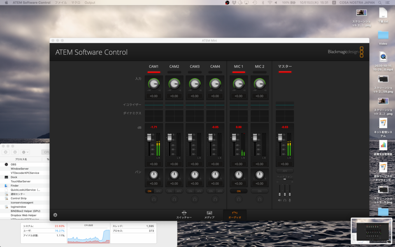Viewport: 395px width, 247px height.
Task: Open the gear dropdown in Activity Monitor toolbar
Action: coord(25,152)
